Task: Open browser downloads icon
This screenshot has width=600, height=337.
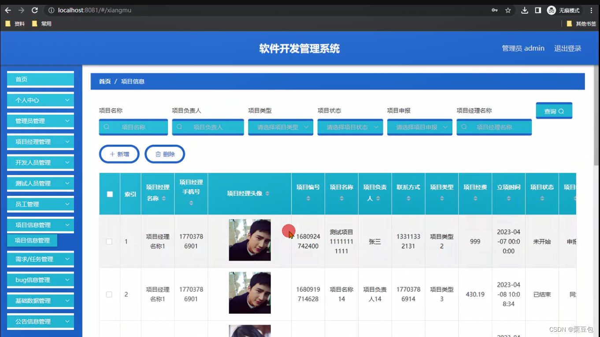Action: [525, 10]
